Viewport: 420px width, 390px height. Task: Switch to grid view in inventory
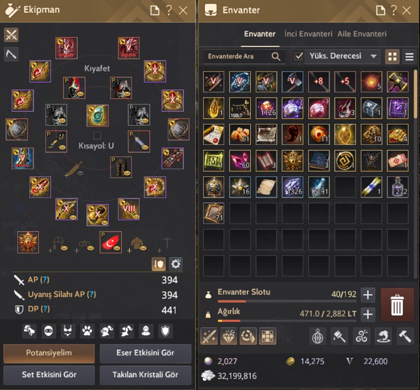coord(392,57)
